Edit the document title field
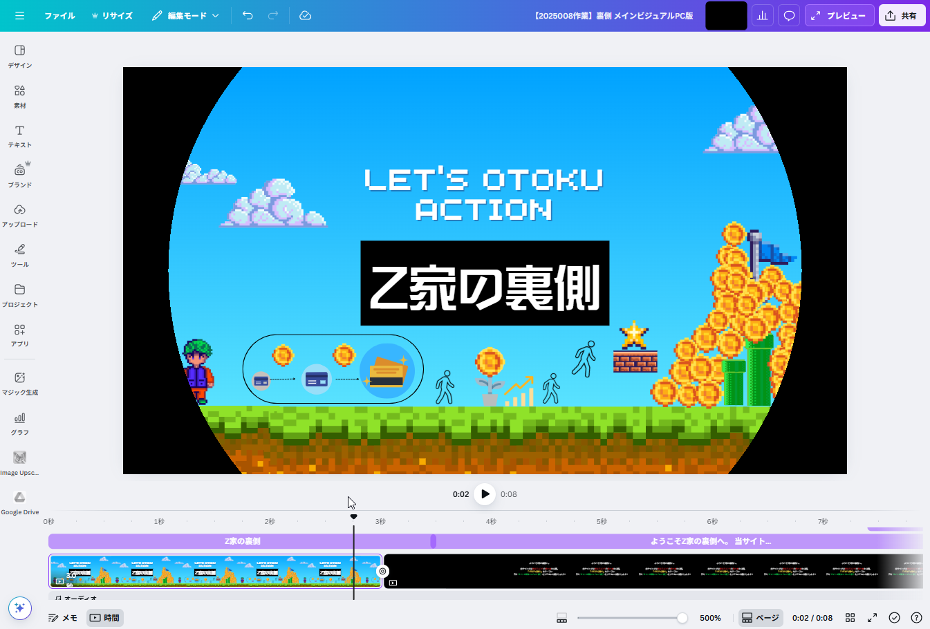Image resolution: width=930 pixels, height=629 pixels. 613,15
